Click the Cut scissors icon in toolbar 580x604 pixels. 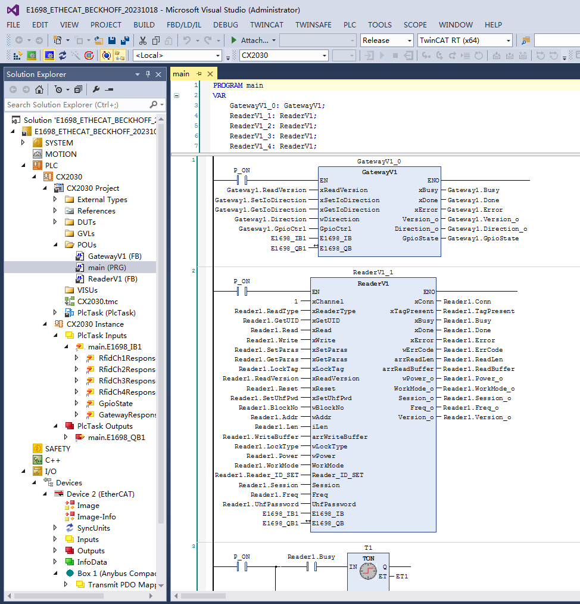pos(142,41)
